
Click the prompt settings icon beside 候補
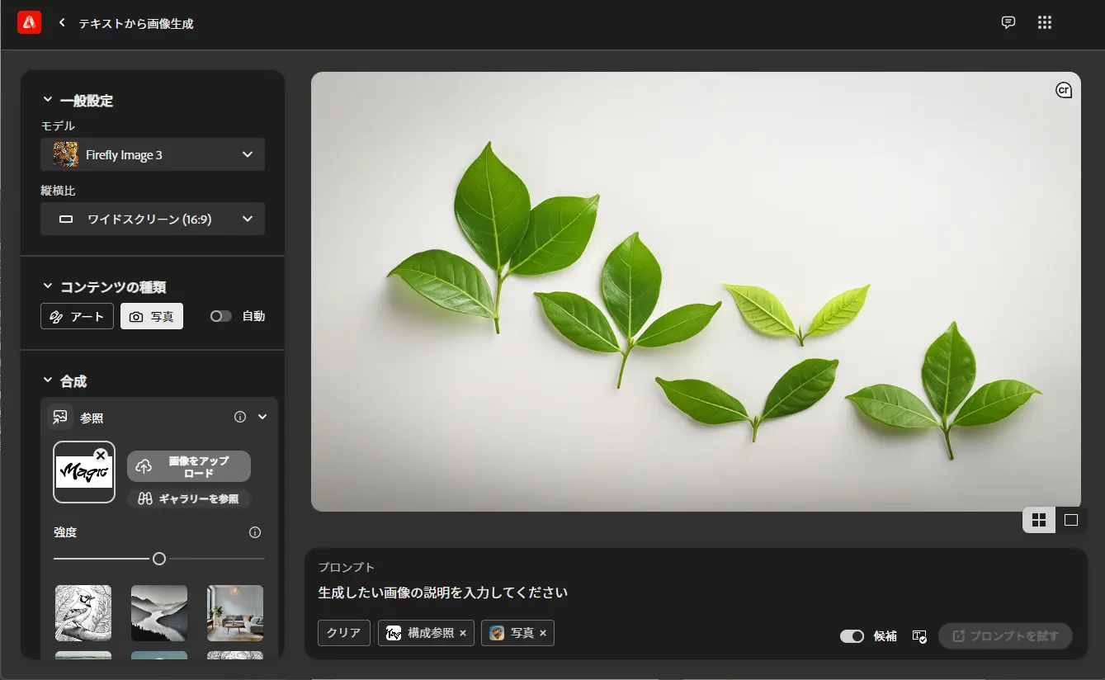(x=919, y=636)
